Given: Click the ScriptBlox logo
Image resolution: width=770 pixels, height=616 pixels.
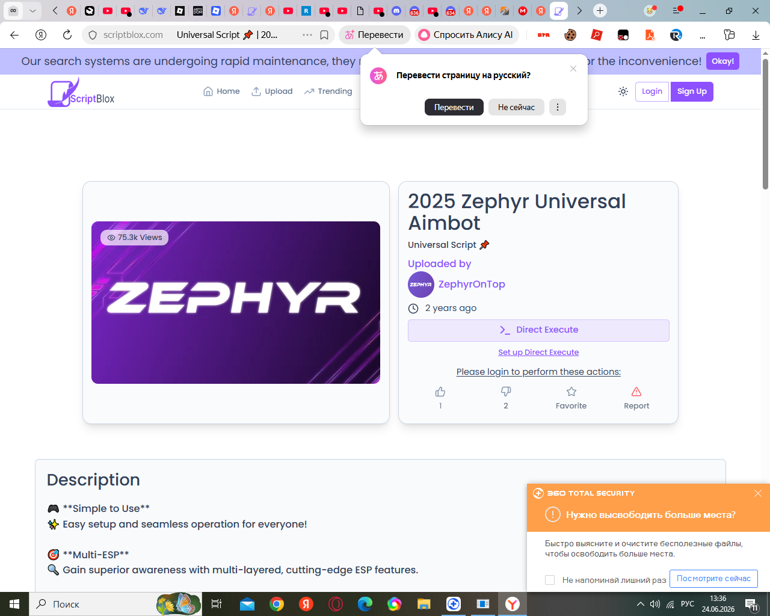Looking at the screenshot, I should [x=81, y=93].
